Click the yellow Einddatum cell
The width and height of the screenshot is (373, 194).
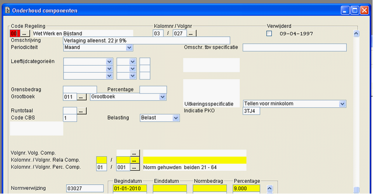click(x=170, y=188)
